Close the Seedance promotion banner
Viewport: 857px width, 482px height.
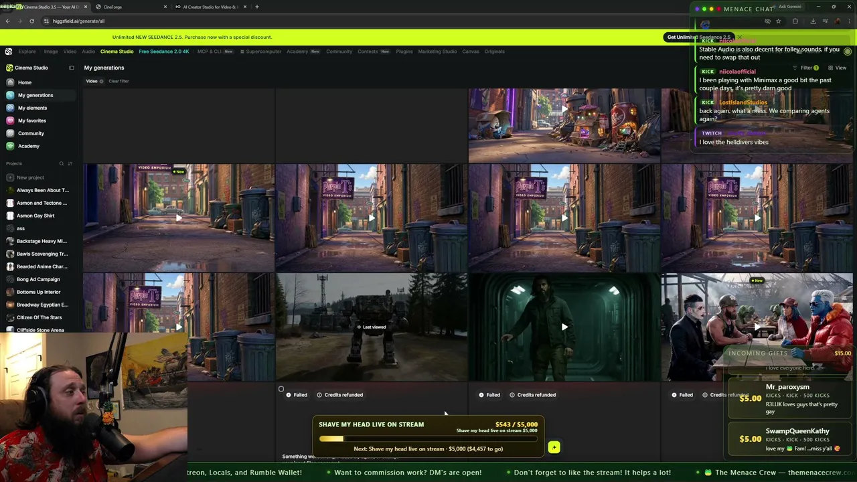739,37
